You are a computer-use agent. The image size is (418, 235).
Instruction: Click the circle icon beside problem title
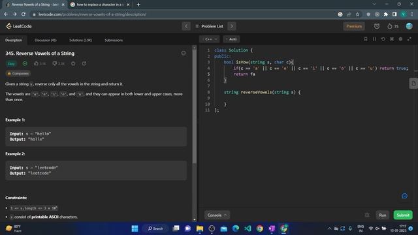click(x=184, y=54)
